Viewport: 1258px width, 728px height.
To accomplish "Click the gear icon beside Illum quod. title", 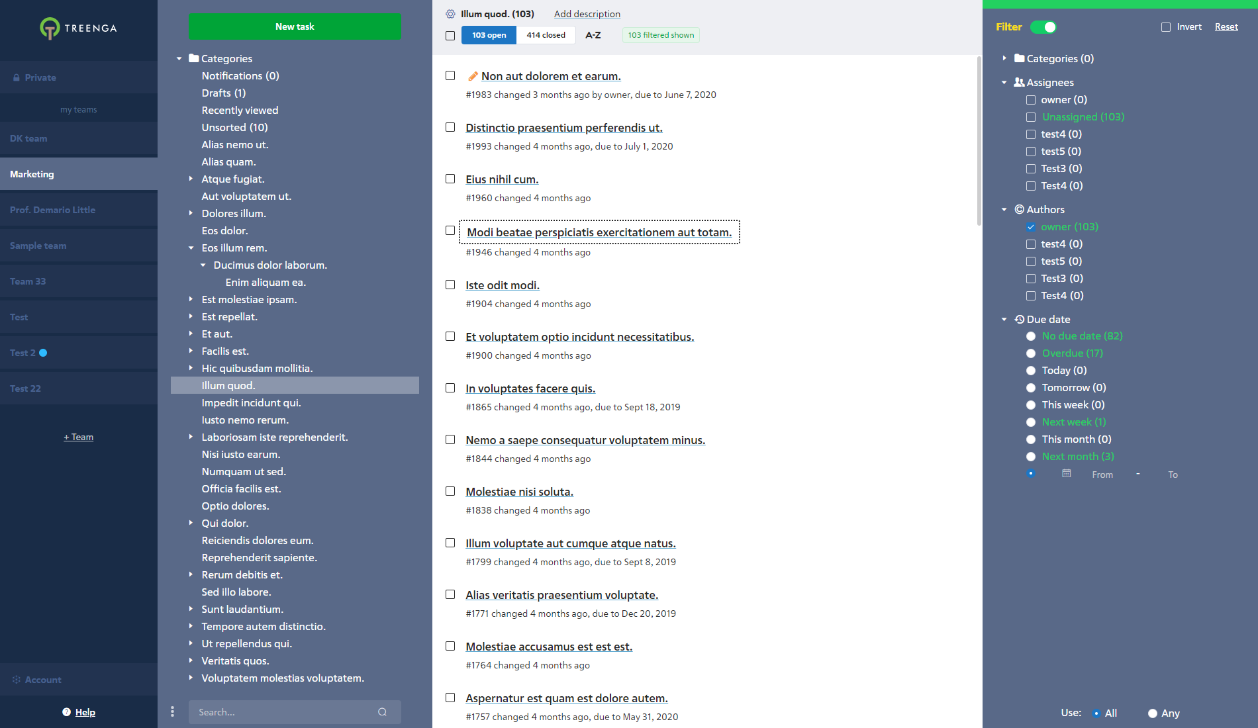I will (x=450, y=14).
